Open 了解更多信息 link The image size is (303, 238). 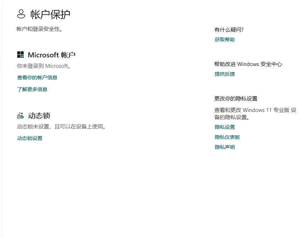pyautogui.click(x=32, y=89)
